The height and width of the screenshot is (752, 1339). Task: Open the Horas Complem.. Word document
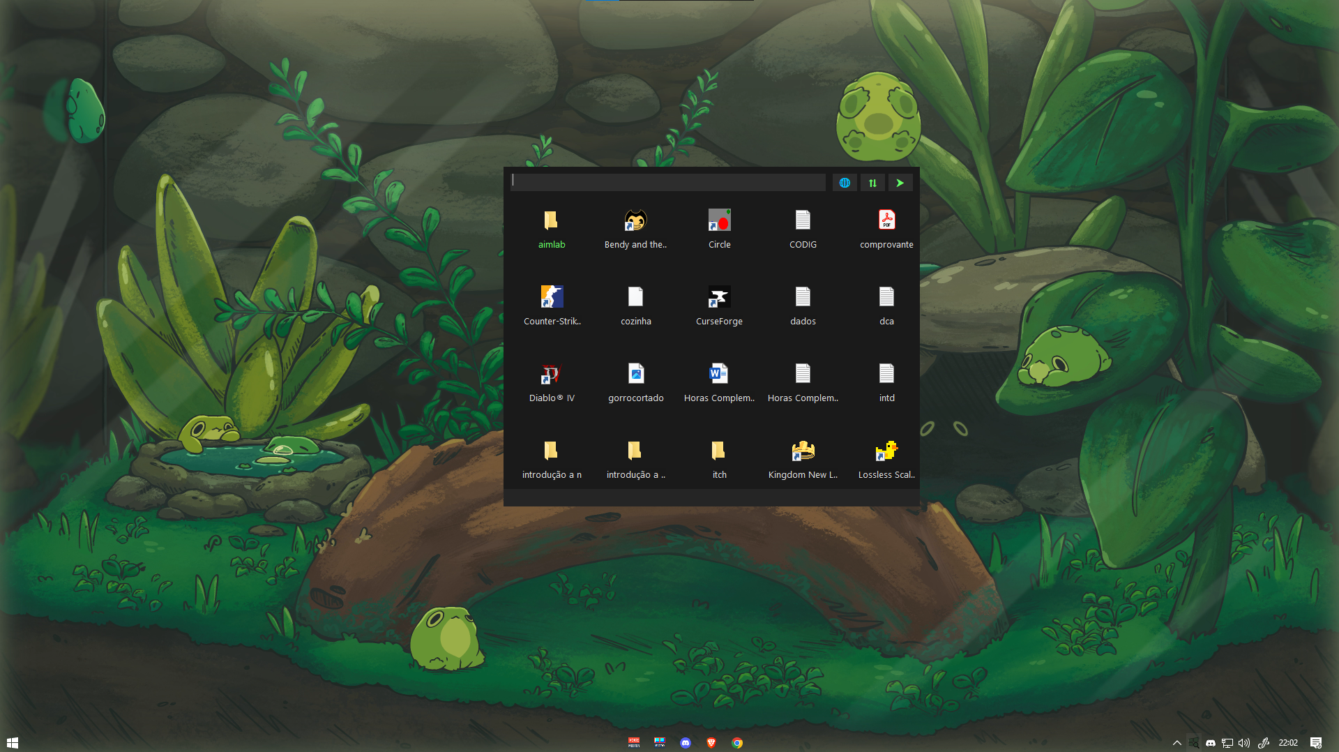719,382
